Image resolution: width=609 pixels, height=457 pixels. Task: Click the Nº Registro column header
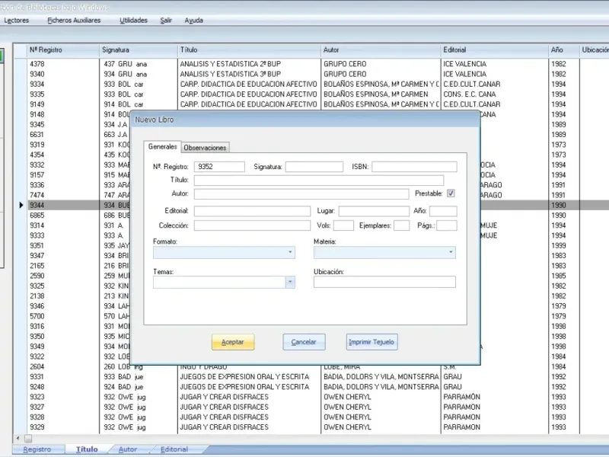point(63,50)
